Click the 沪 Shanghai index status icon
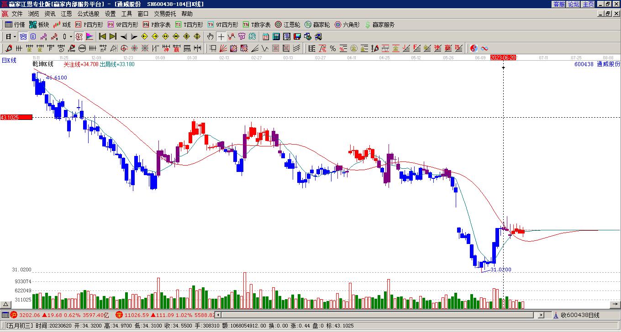 [x=14, y=315]
